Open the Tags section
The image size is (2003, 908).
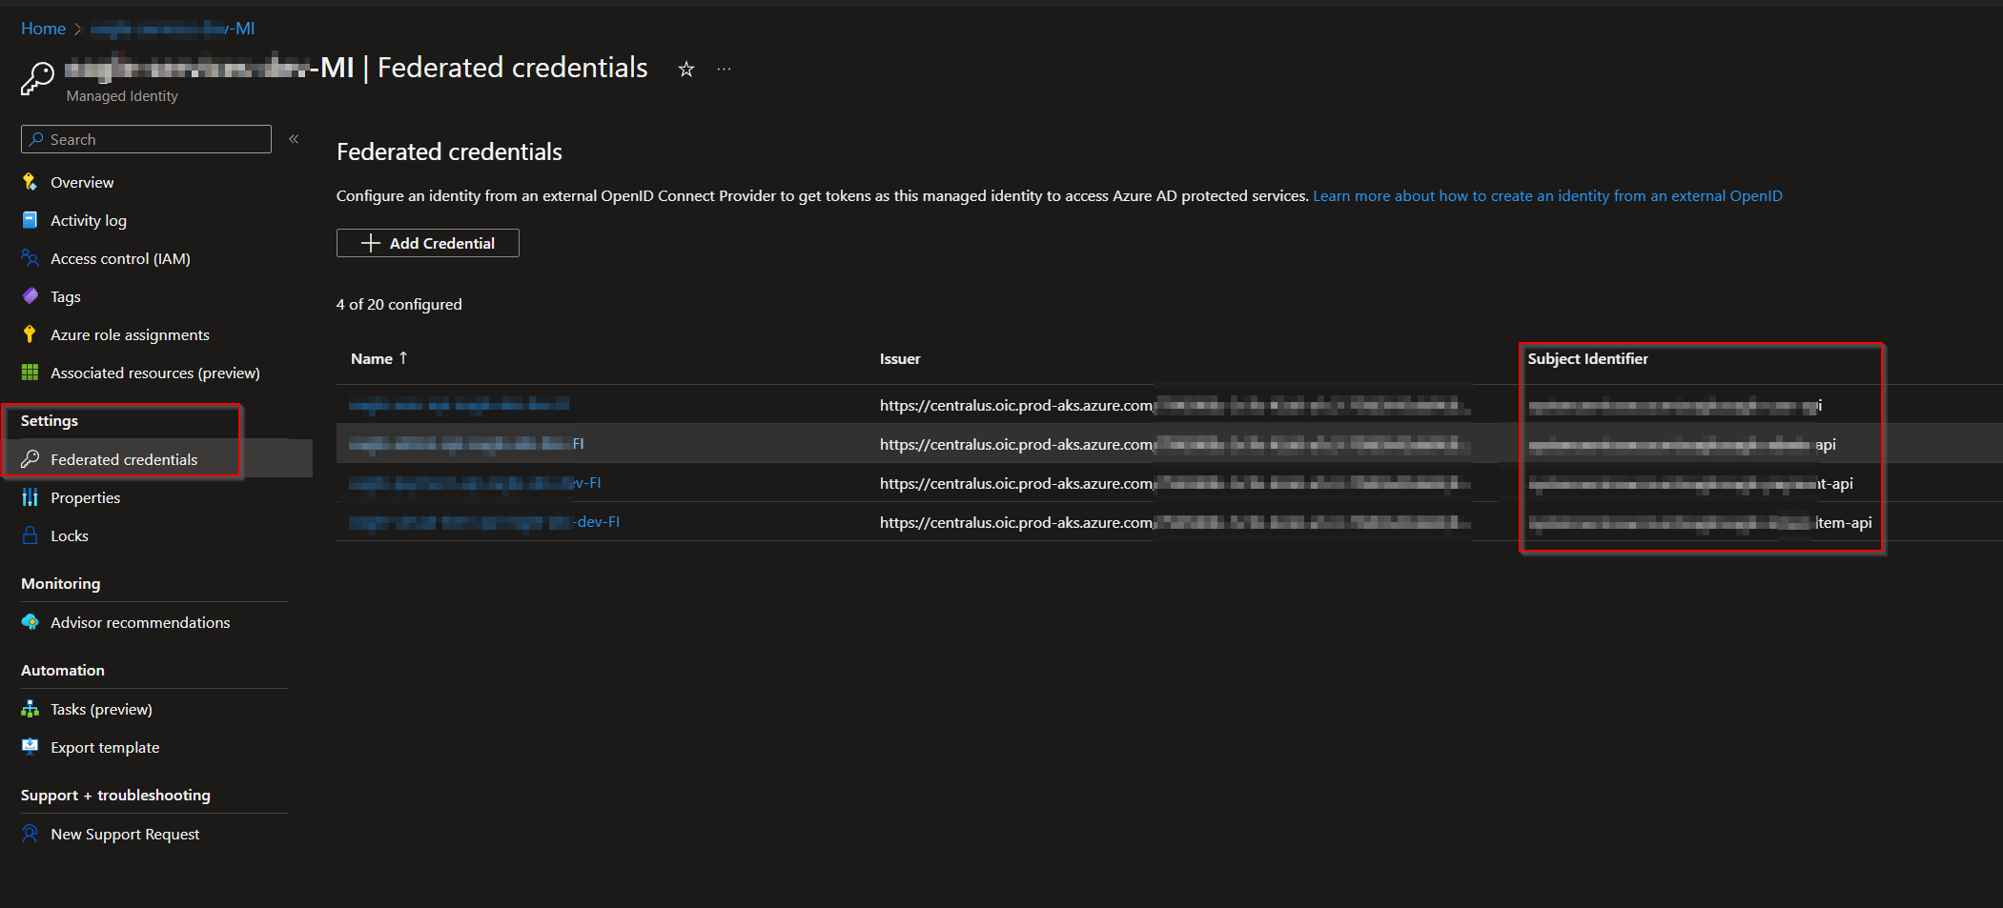coord(65,296)
